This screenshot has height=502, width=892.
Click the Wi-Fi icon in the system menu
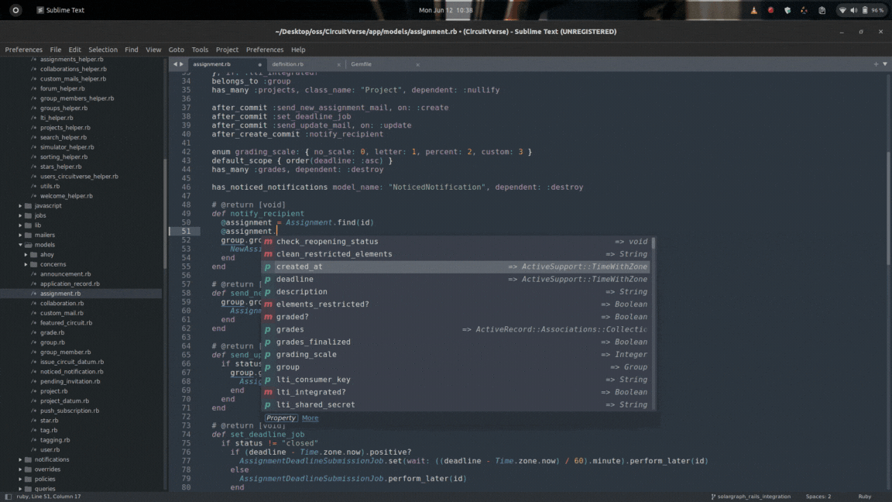click(842, 10)
